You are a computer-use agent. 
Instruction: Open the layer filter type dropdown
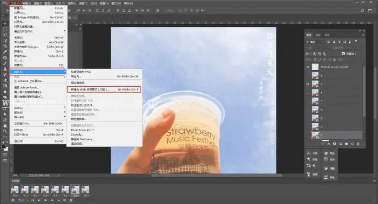(x=315, y=42)
